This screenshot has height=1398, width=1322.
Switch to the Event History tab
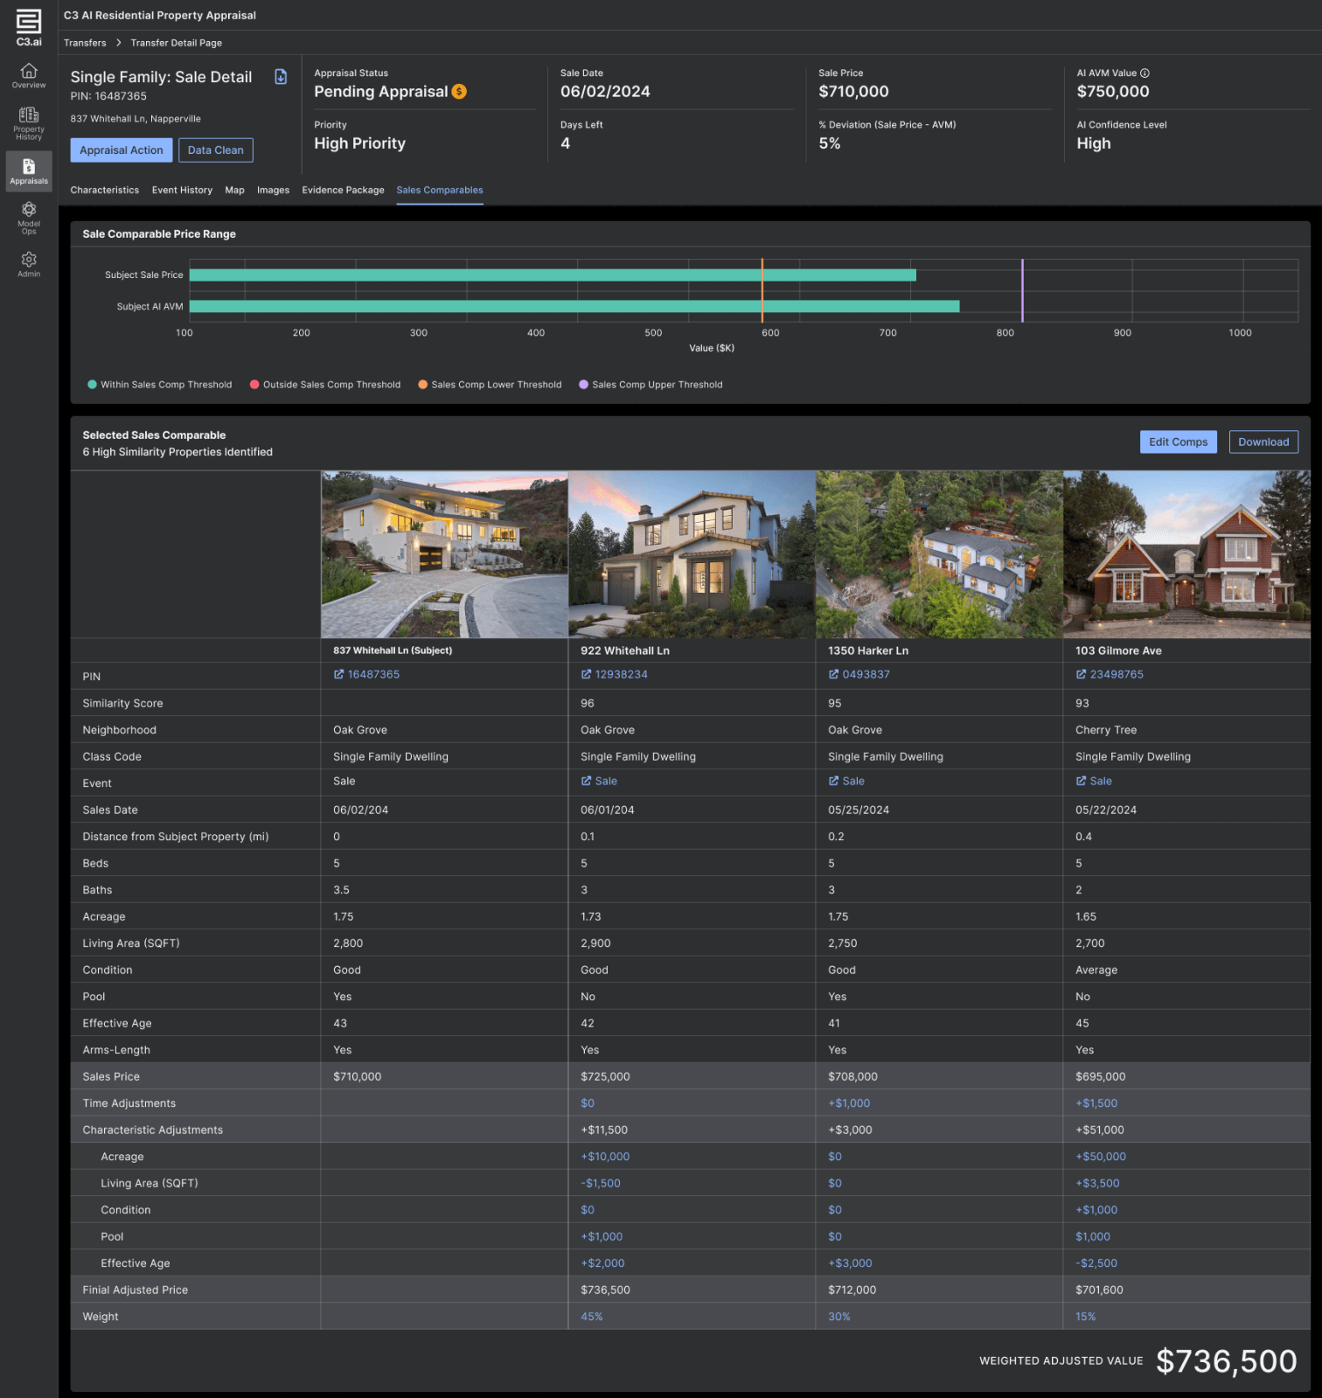point(182,191)
